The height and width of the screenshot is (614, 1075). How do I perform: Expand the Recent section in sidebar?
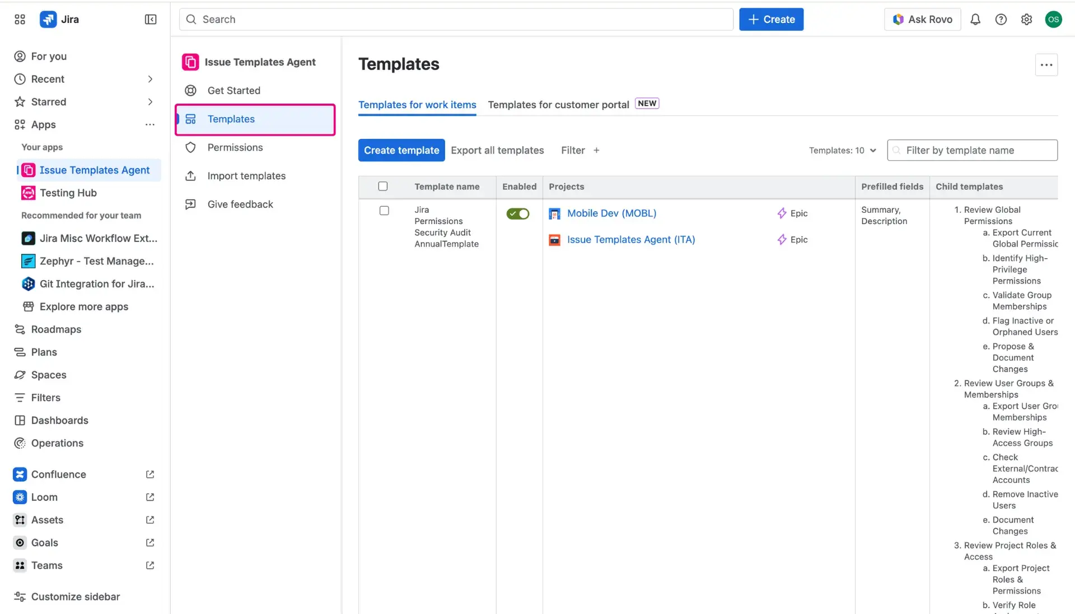[149, 79]
